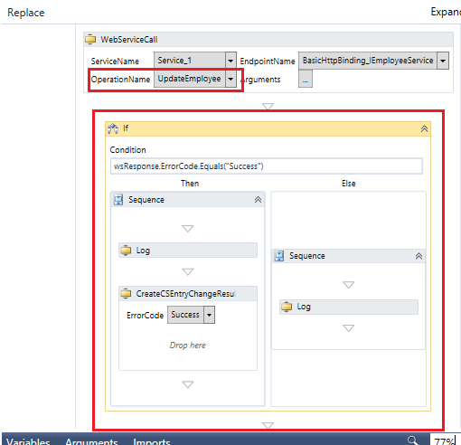Viewport: 461px width, 445px height.
Task: Collapse the If activity
Action: [x=424, y=128]
